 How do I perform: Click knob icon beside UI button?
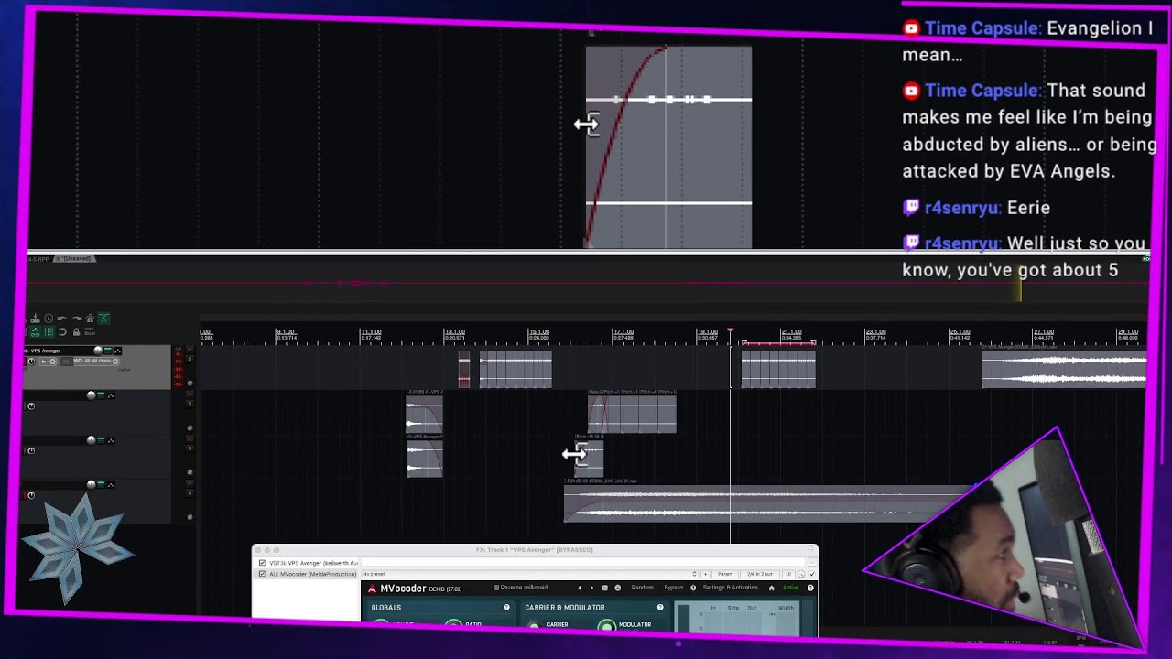800,574
